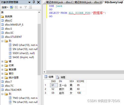Click the disconnect server toolbar icon
This screenshot has height=105, width=124.
coord(16,7)
